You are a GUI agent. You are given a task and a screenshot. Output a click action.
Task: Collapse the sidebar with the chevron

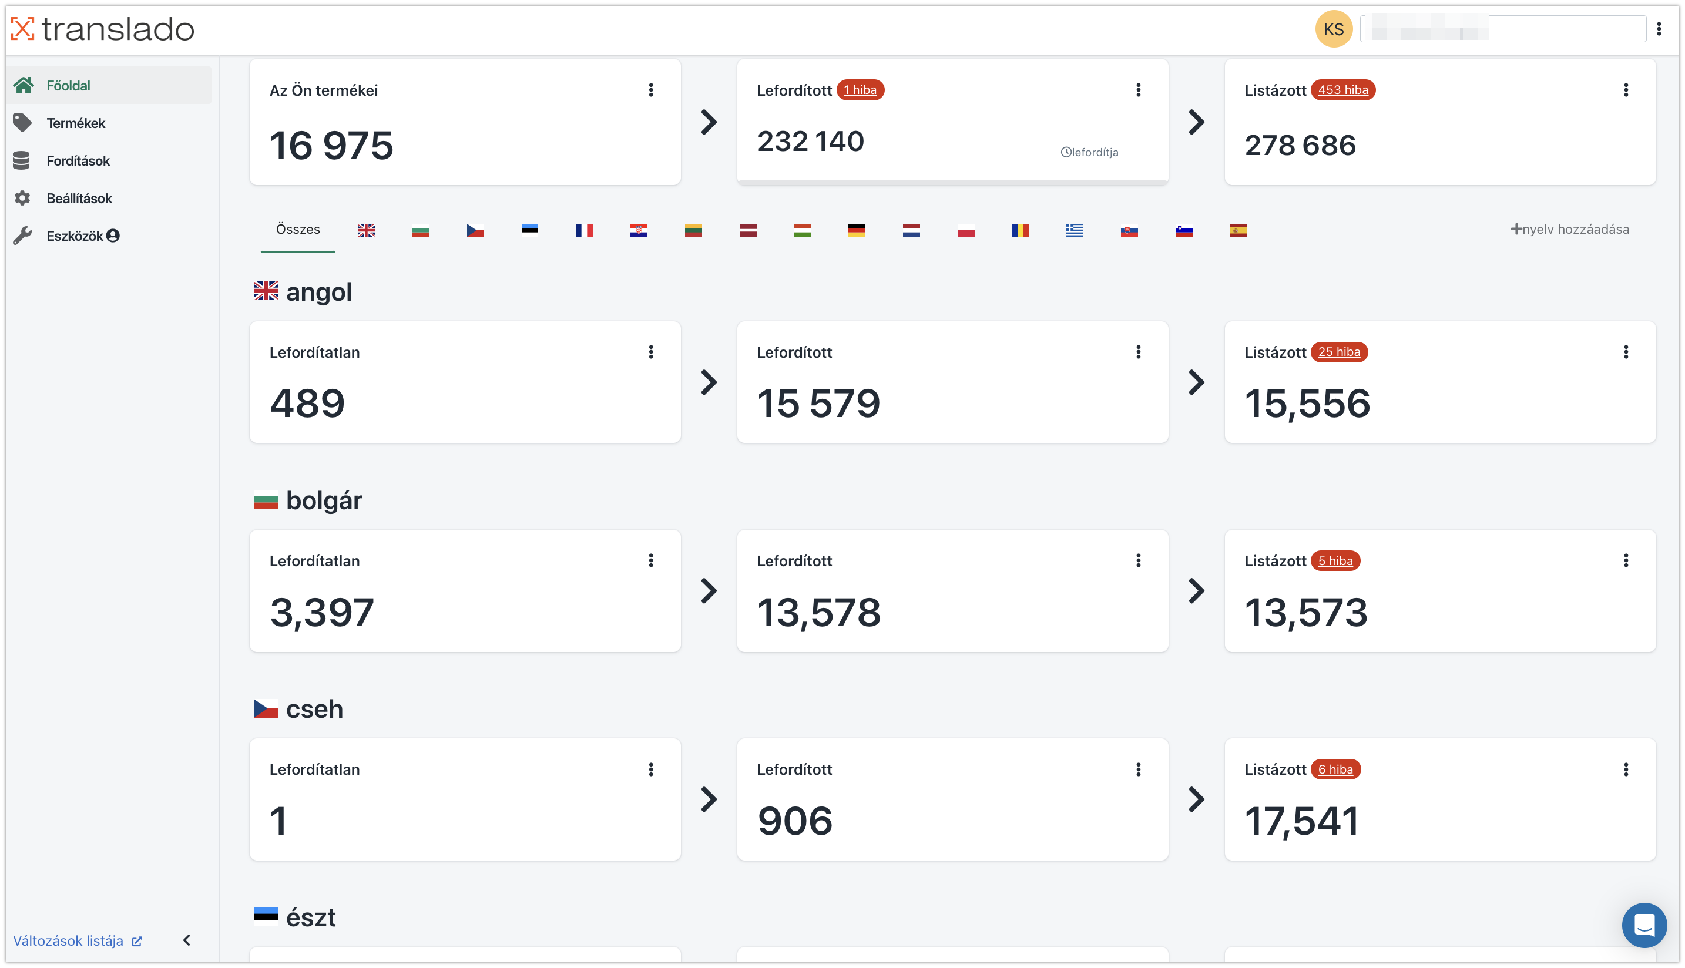coord(187,940)
